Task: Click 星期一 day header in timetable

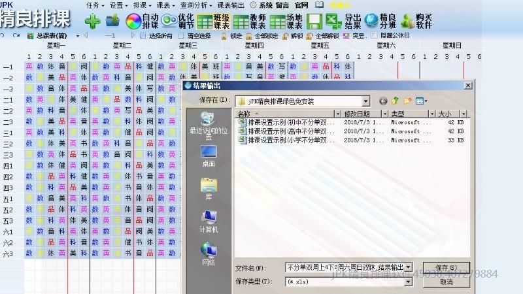Action: pos(56,46)
